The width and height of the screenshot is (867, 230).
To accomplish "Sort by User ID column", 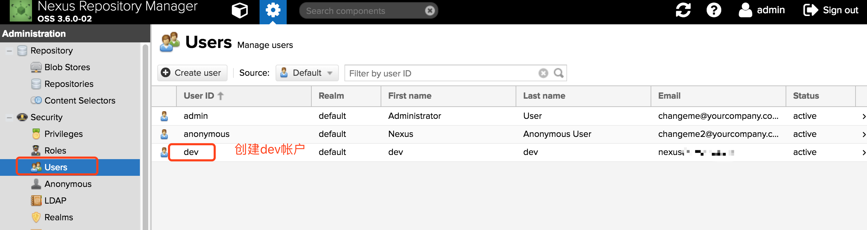I will point(244,96).
